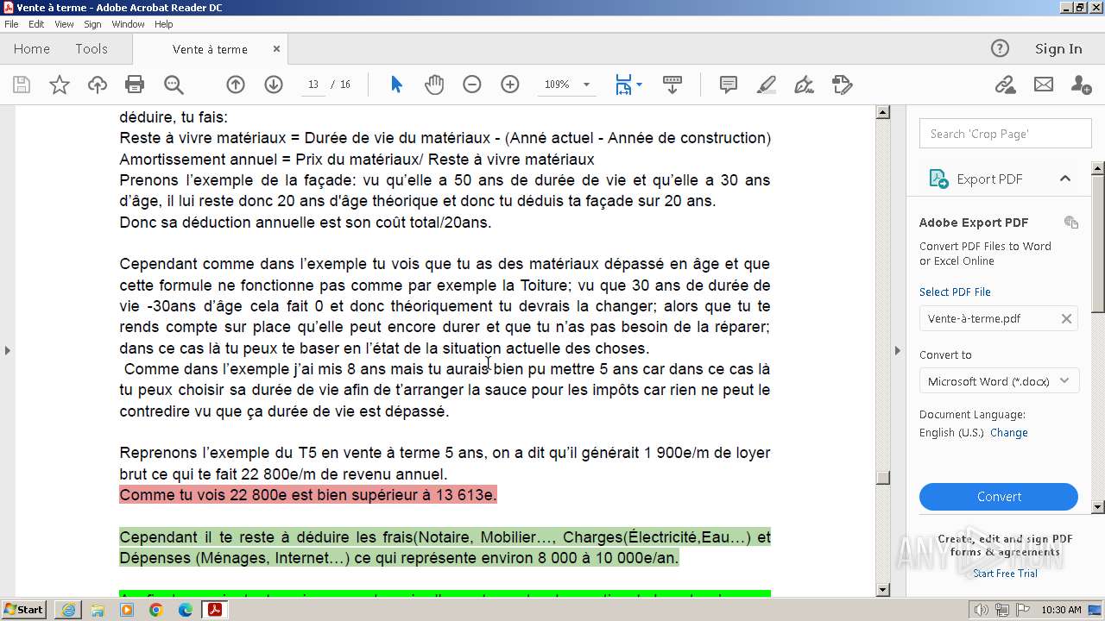Collapse the right tools pane arrow
Viewport: 1105px width, 621px height.
tap(897, 350)
